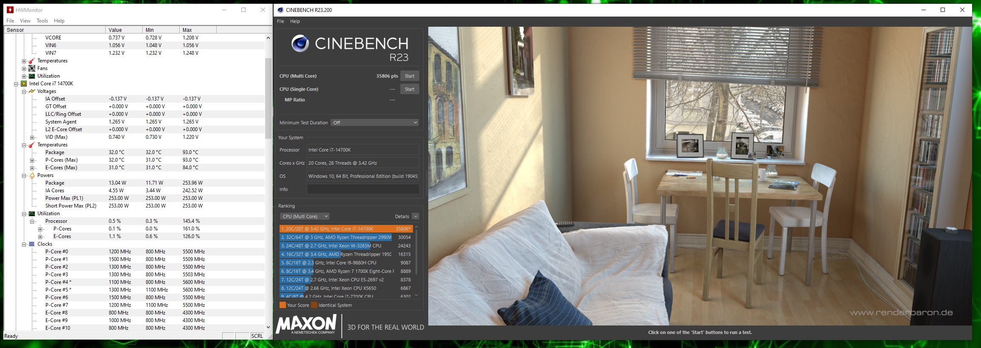Select the Xeon CPU X5650 ranking entry
Viewport: 981px width, 348px height.
[x=346, y=288]
